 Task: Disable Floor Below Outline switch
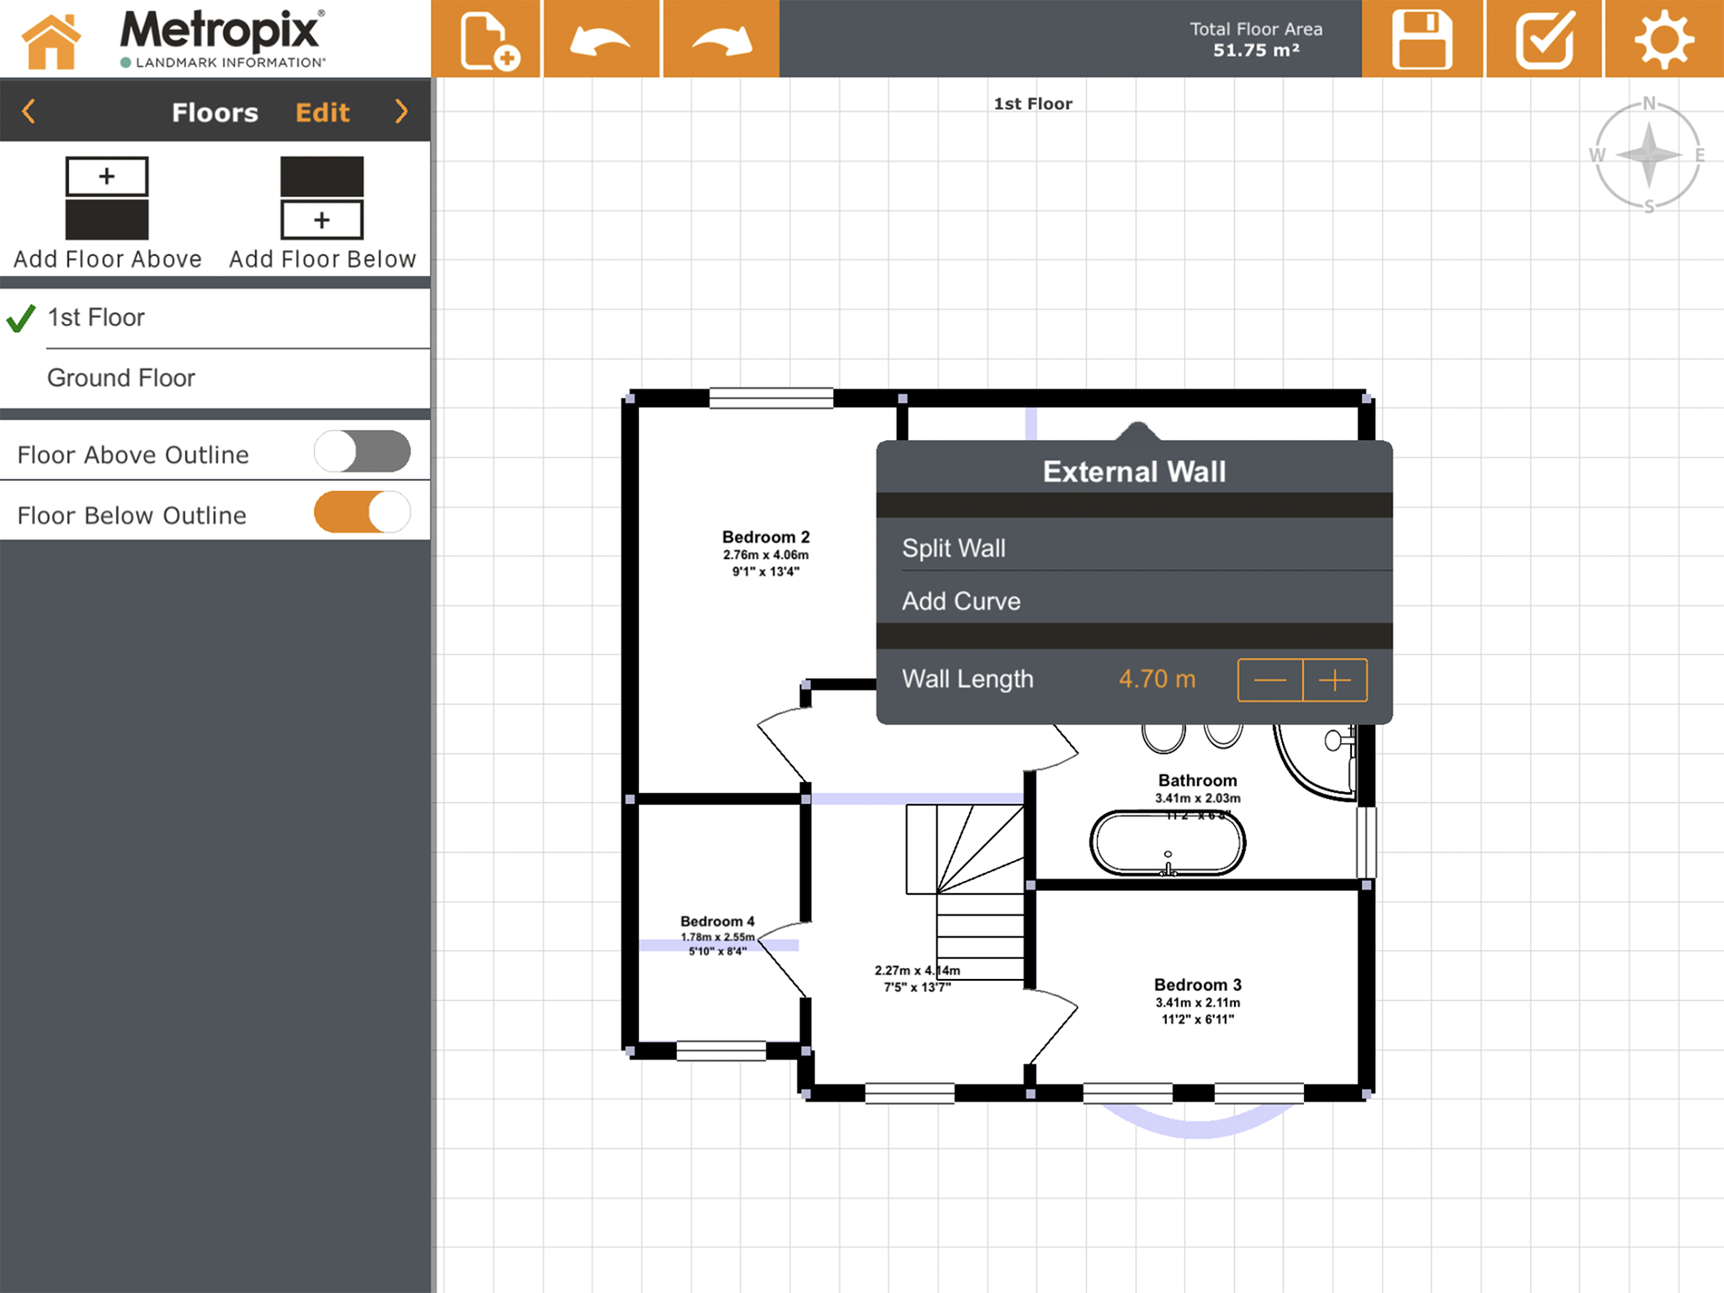tap(362, 512)
